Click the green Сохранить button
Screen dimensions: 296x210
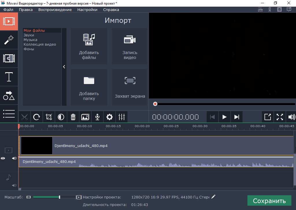[269, 200]
